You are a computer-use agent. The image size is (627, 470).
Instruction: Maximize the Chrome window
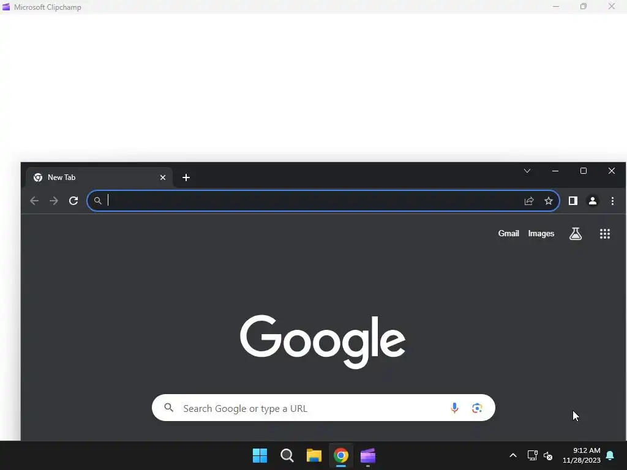click(584, 171)
